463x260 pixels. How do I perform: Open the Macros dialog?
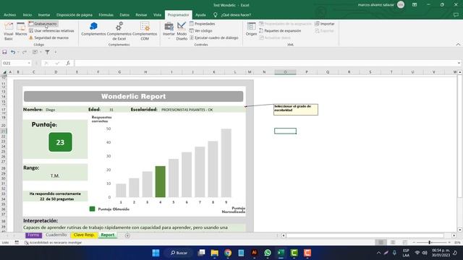click(21, 30)
